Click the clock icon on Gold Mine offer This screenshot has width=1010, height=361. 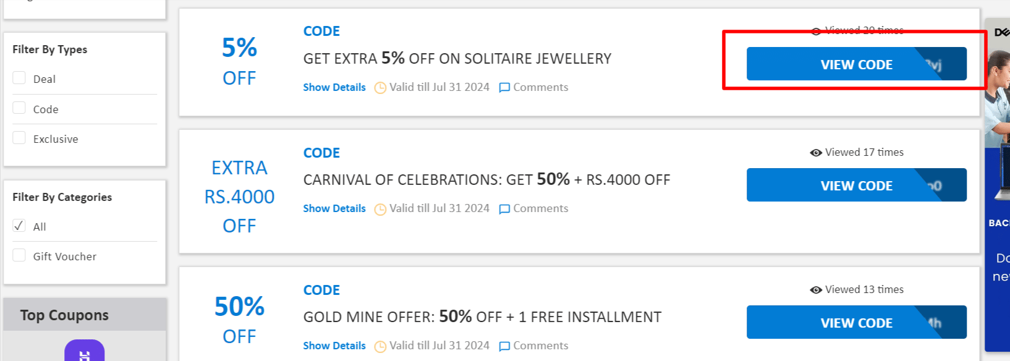380,346
